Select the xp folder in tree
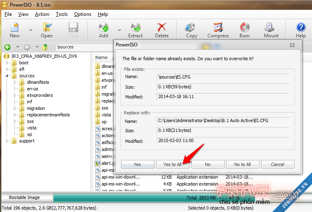This screenshot has width=312, height=212. click(x=29, y=134)
